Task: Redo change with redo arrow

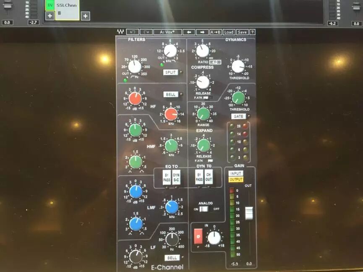Action: (146, 32)
